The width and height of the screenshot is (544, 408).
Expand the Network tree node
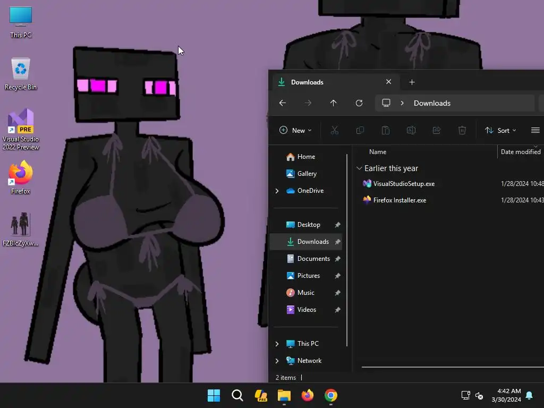click(277, 361)
